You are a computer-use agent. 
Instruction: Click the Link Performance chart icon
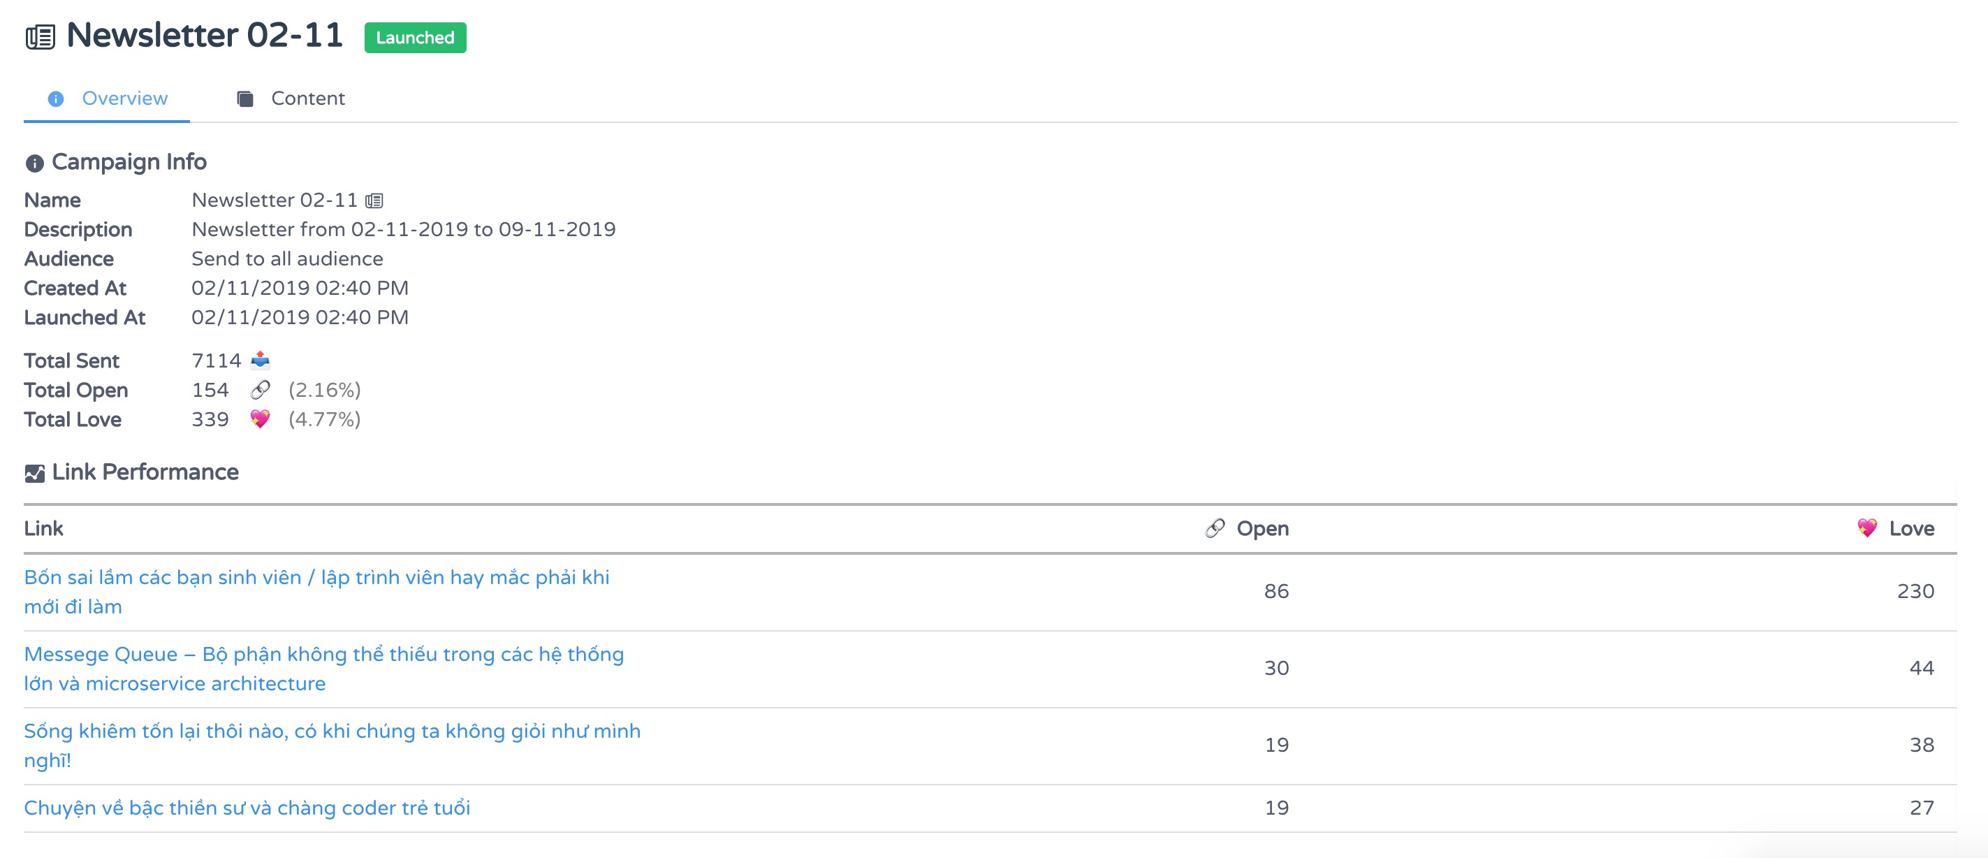[x=35, y=474]
